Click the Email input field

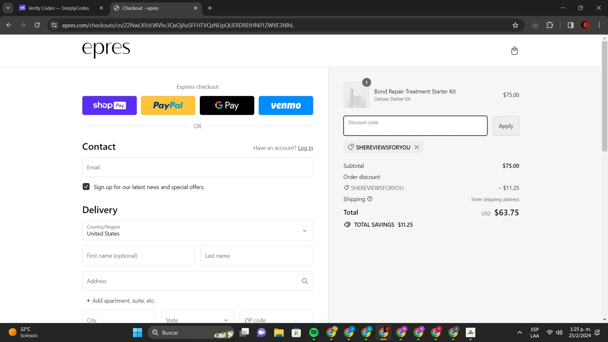(198, 167)
